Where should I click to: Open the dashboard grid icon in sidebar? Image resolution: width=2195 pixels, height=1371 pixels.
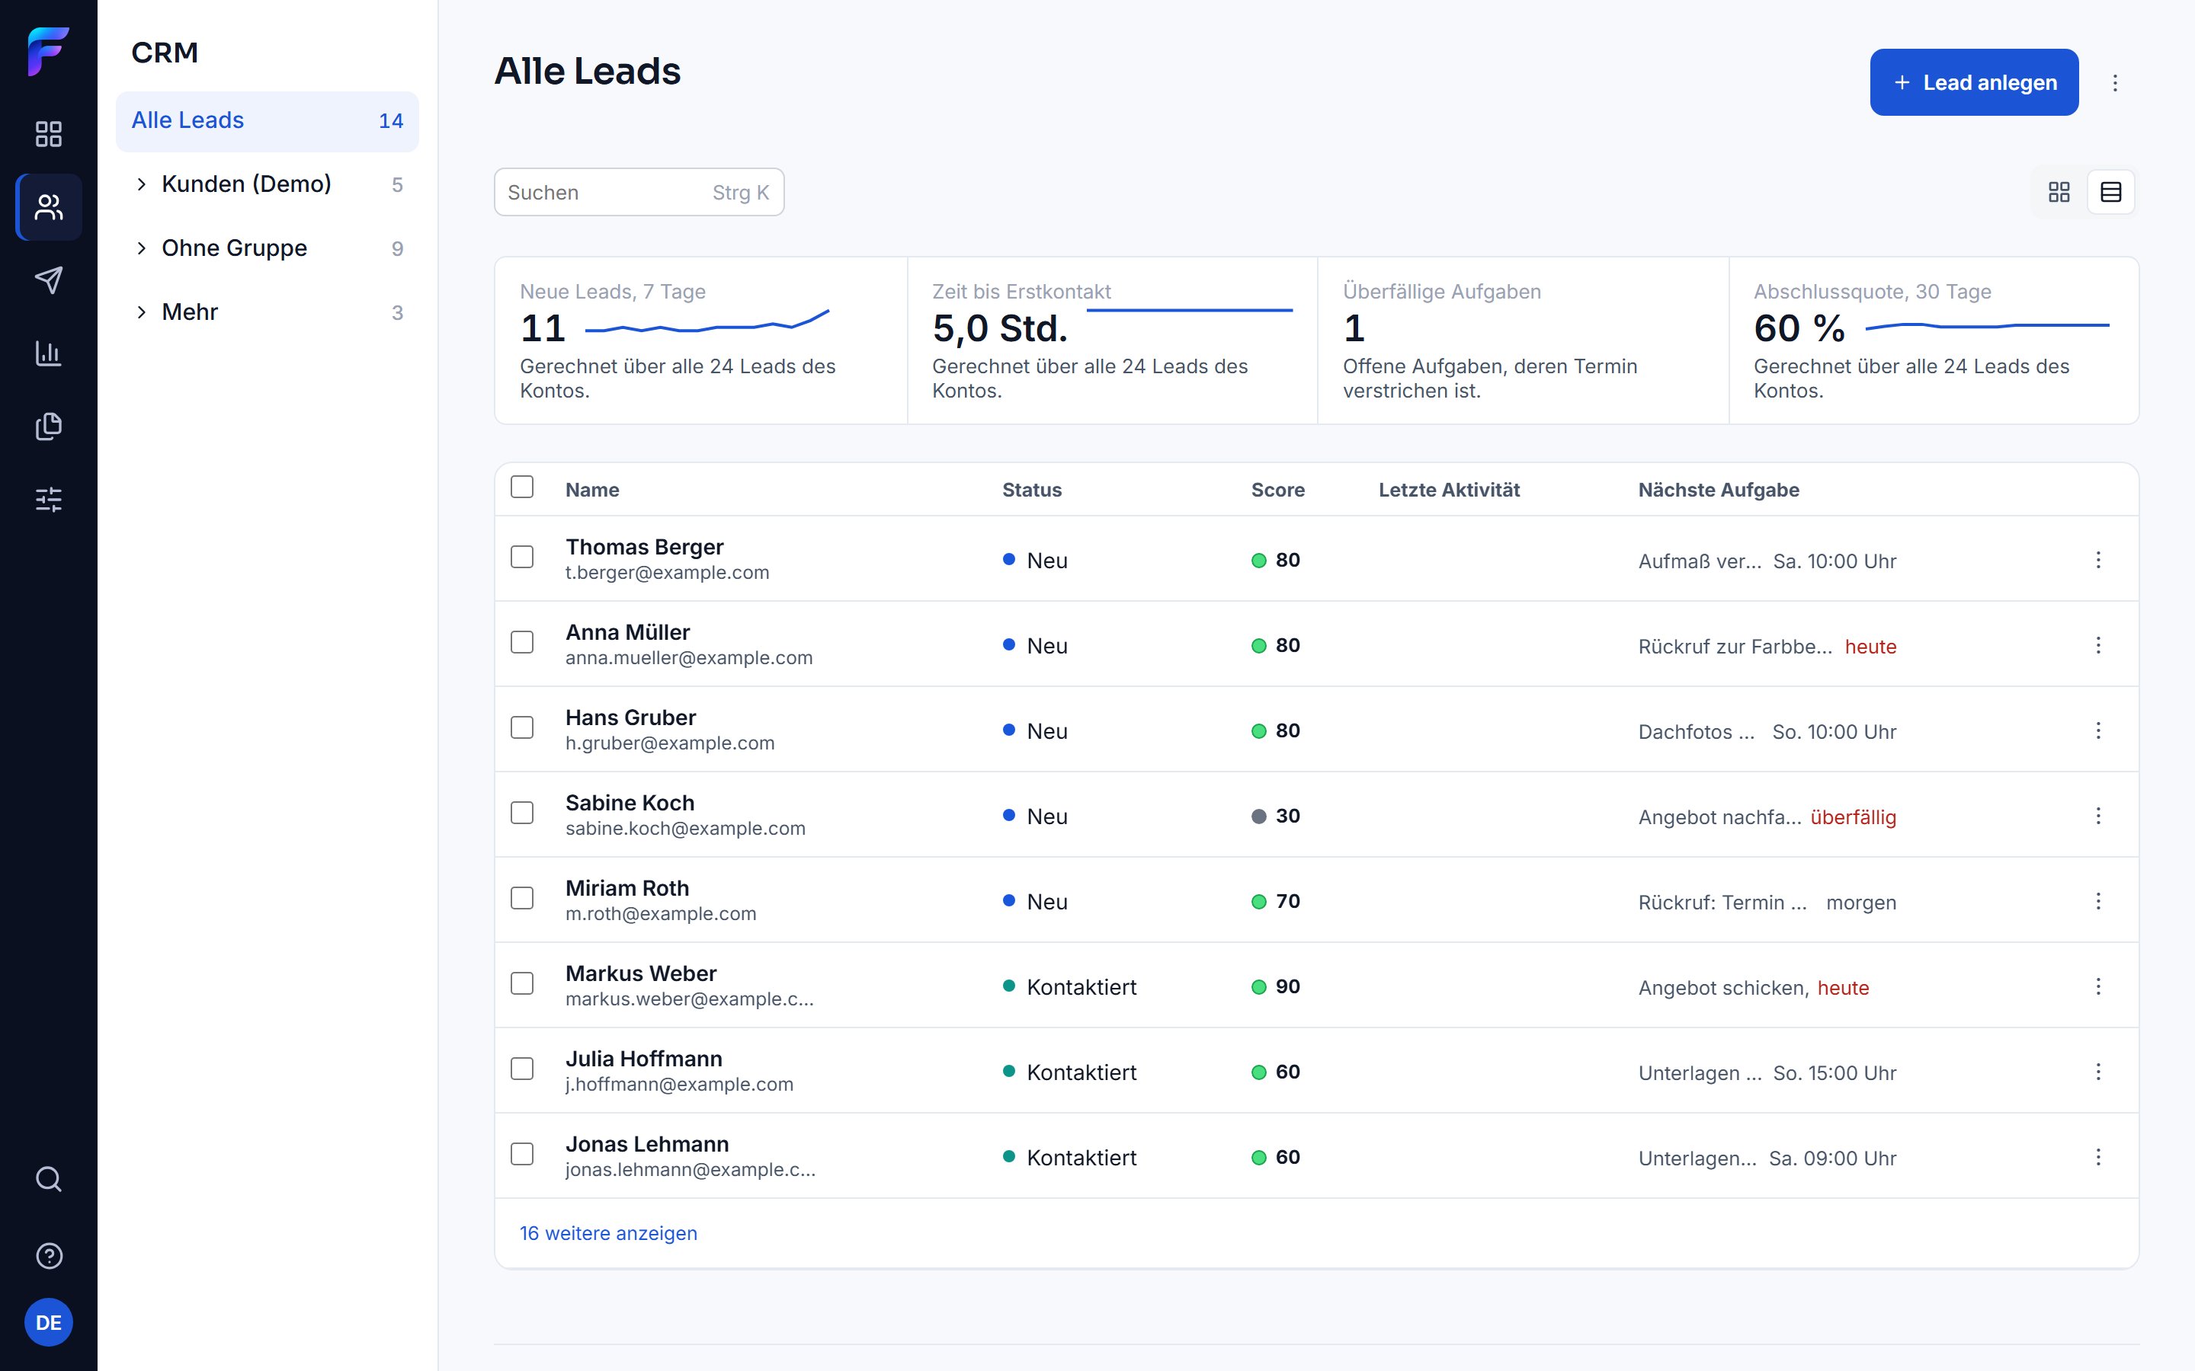click(48, 134)
